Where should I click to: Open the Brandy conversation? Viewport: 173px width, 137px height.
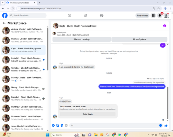(x=23, y=79)
